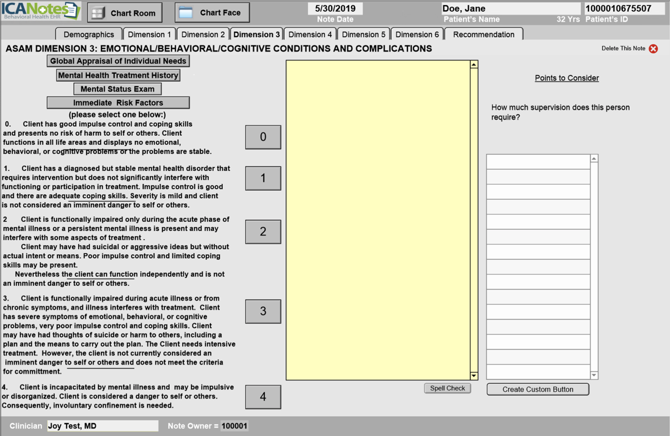Click in the yellow note text area
Viewport: 670px width, 436px height.
(378, 220)
